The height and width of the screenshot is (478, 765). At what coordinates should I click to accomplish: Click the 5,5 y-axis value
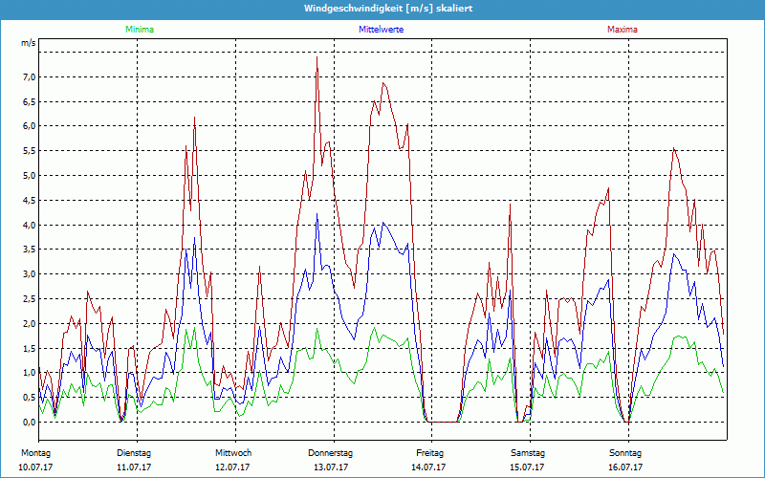coord(29,151)
